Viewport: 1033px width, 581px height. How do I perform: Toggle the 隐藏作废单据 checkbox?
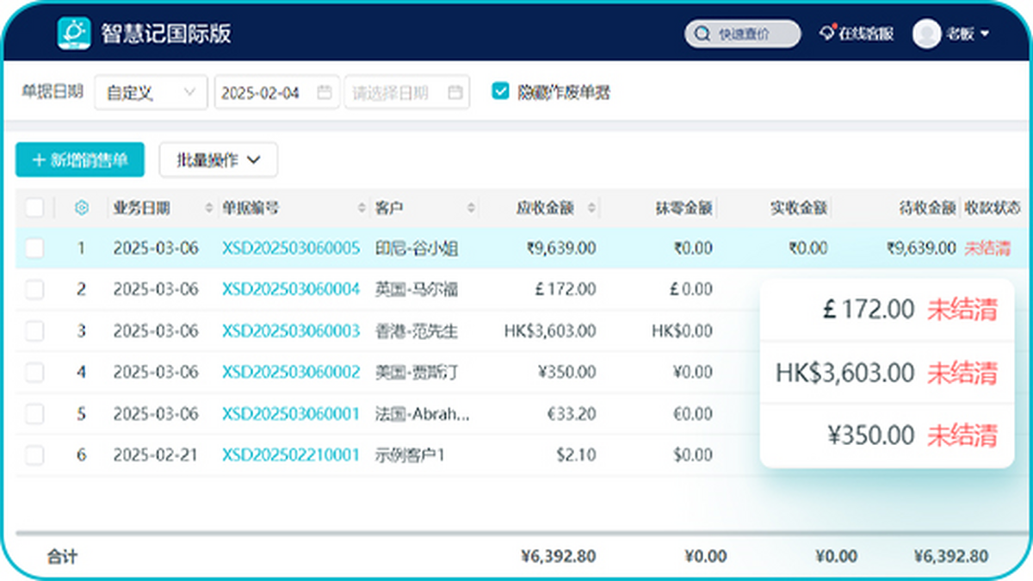500,91
